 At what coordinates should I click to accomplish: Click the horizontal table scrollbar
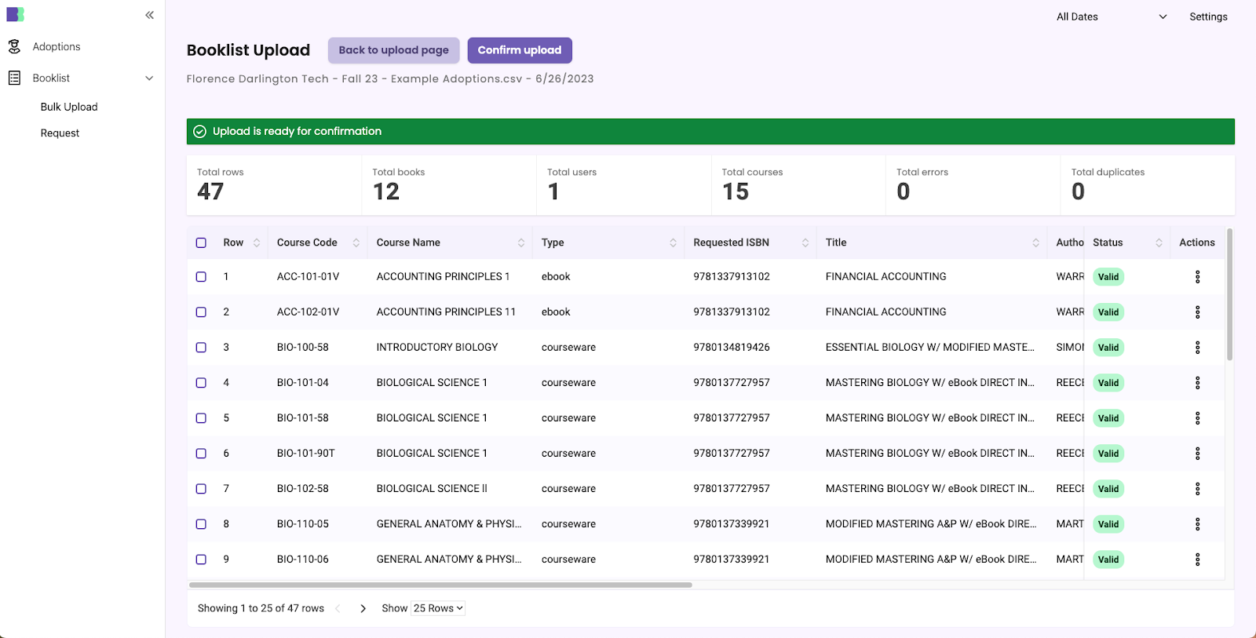click(440, 585)
